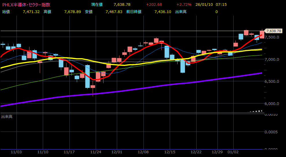Click the 始値 value 7,471.32
The width and height of the screenshot is (286, 157).
31,12
